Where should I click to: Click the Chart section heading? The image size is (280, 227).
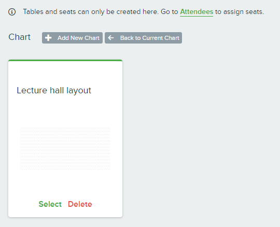pyautogui.click(x=20, y=37)
